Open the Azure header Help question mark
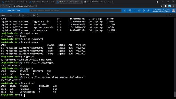 [144, 10]
